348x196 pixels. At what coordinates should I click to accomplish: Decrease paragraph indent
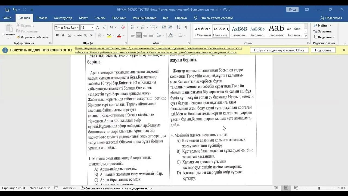click(164, 27)
